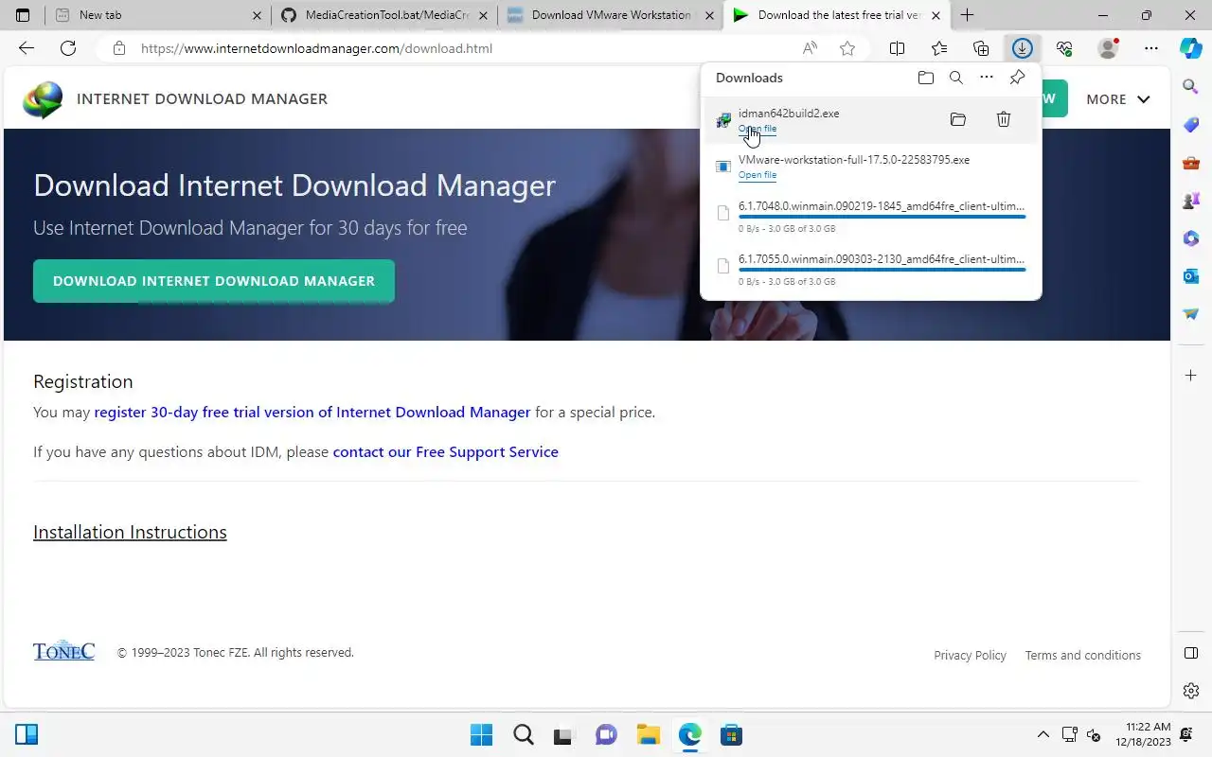Open Edge tab actions menu icon

click(23, 15)
